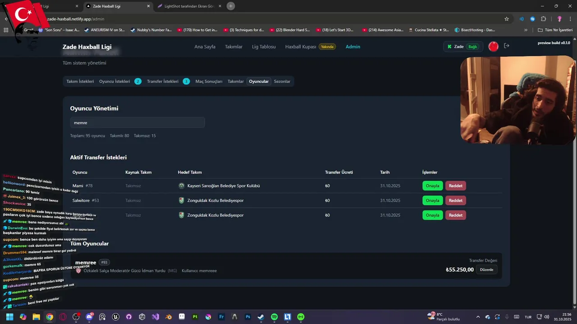Open the 8°C weather widget on taskbar
Viewport: 577px width, 324px height.
[444, 317]
